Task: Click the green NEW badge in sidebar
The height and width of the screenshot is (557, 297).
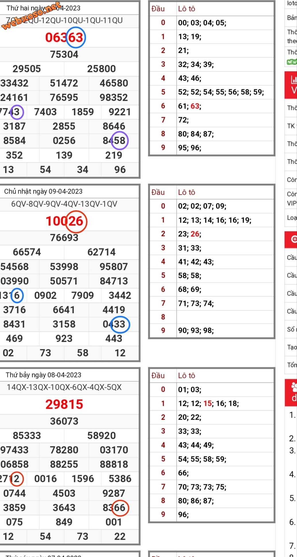Action: tap(292, 62)
